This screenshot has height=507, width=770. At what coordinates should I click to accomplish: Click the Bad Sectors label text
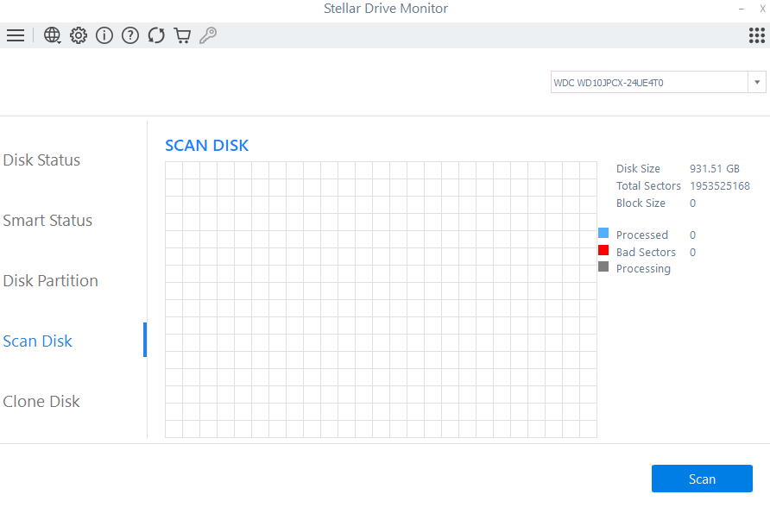click(646, 252)
